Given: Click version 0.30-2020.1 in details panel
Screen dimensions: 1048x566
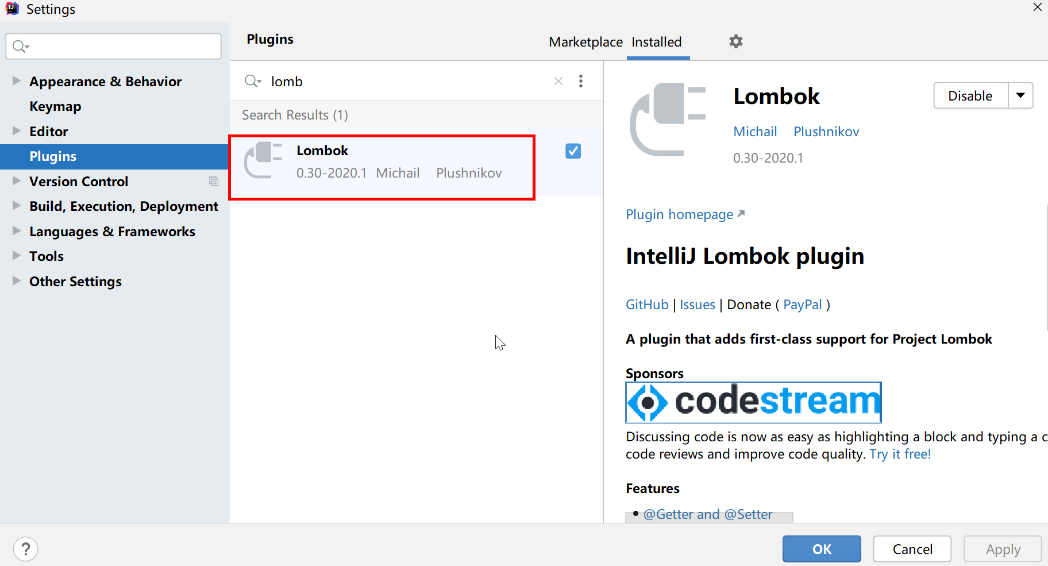Looking at the screenshot, I should pyautogui.click(x=768, y=158).
